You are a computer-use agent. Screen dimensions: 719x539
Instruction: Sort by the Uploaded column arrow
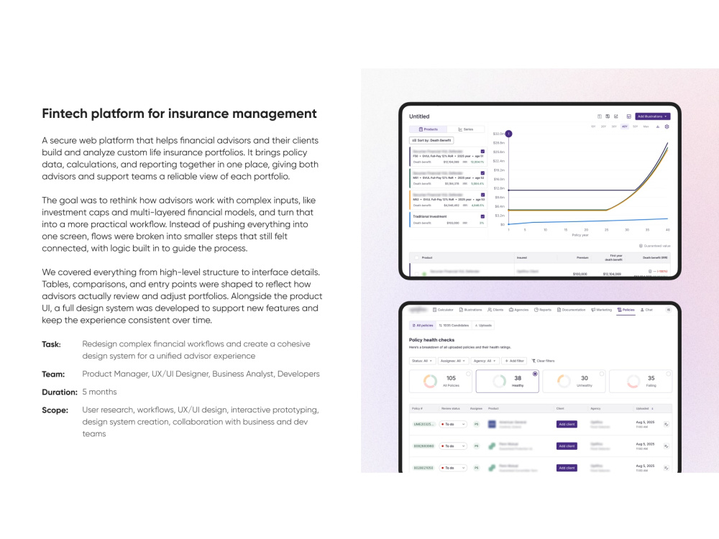point(653,408)
